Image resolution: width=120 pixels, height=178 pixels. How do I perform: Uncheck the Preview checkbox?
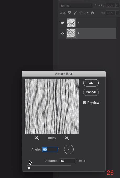click(85, 103)
